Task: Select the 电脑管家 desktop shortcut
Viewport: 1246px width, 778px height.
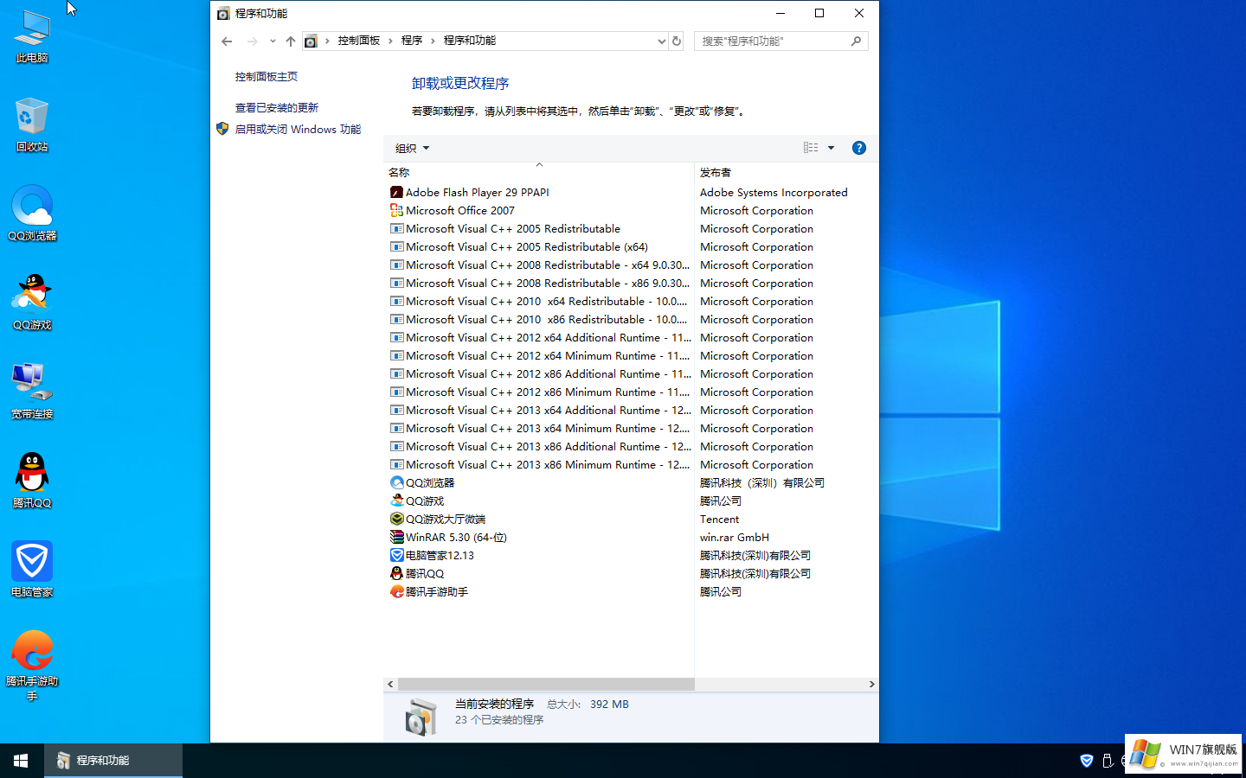Action: tap(32, 570)
